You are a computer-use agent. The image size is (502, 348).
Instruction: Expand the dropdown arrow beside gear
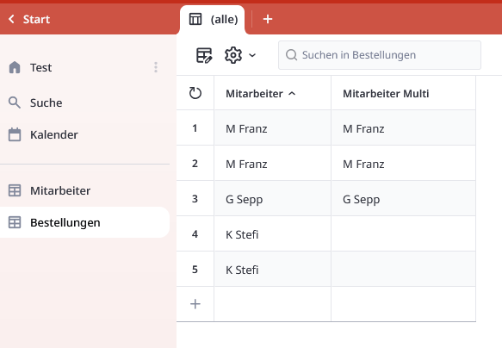[x=252, y=55]
